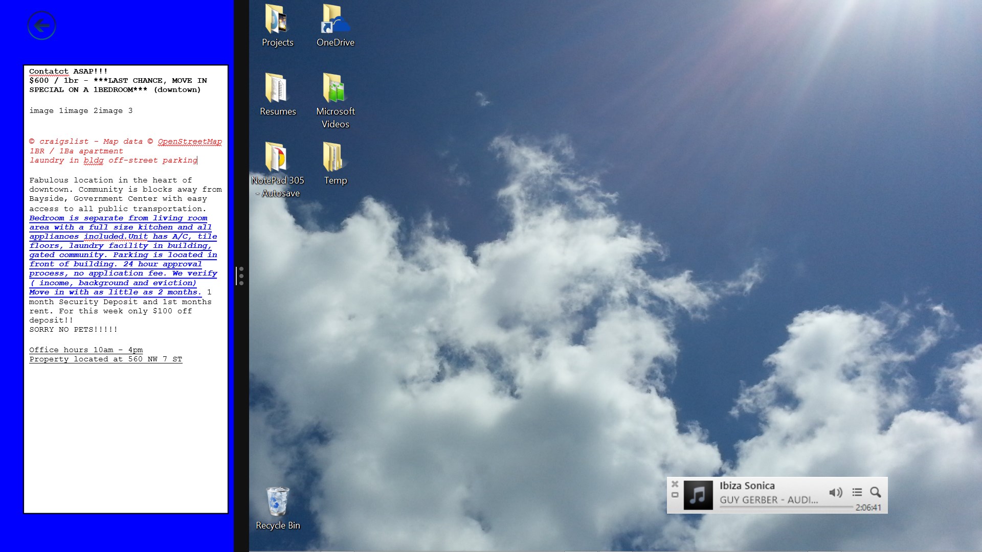Click the back arrow in the notepad app
Image resolution: width=982 pixels, height=552 pixels.
click(x=41, y=26)
